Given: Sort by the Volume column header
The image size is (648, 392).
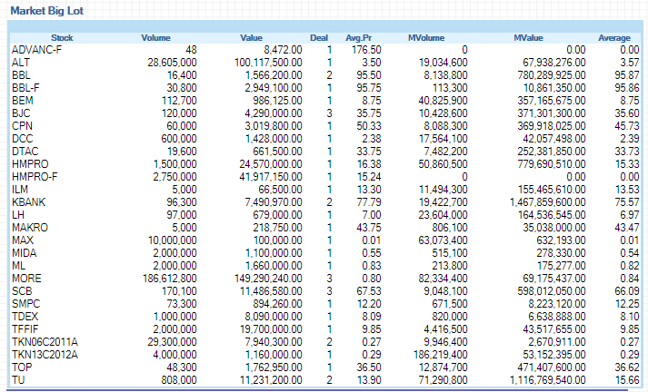Looking at the screenshot, I should point(155,37).
